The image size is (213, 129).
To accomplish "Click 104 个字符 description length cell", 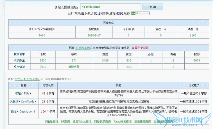I will click(48, 112).
